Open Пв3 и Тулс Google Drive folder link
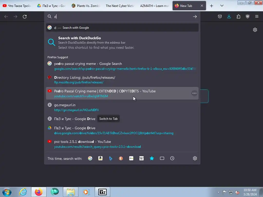The height and width of the screenshot is (197, 263). tap(122, 131)
